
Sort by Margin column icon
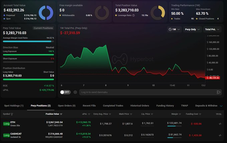click(x=180, y=114)
